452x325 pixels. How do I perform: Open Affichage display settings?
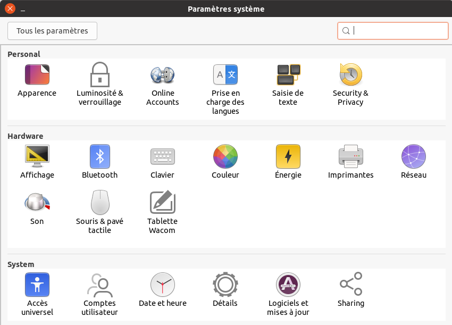(37, 156)
